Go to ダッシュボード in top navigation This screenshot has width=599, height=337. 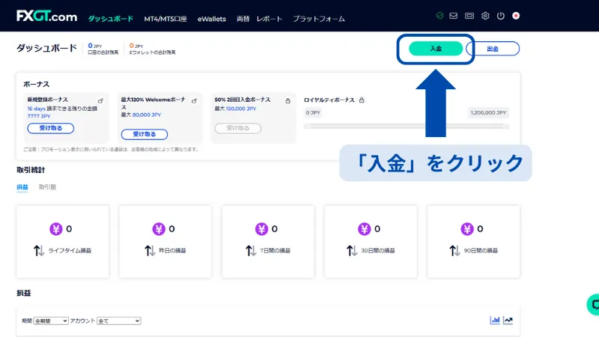110,19
